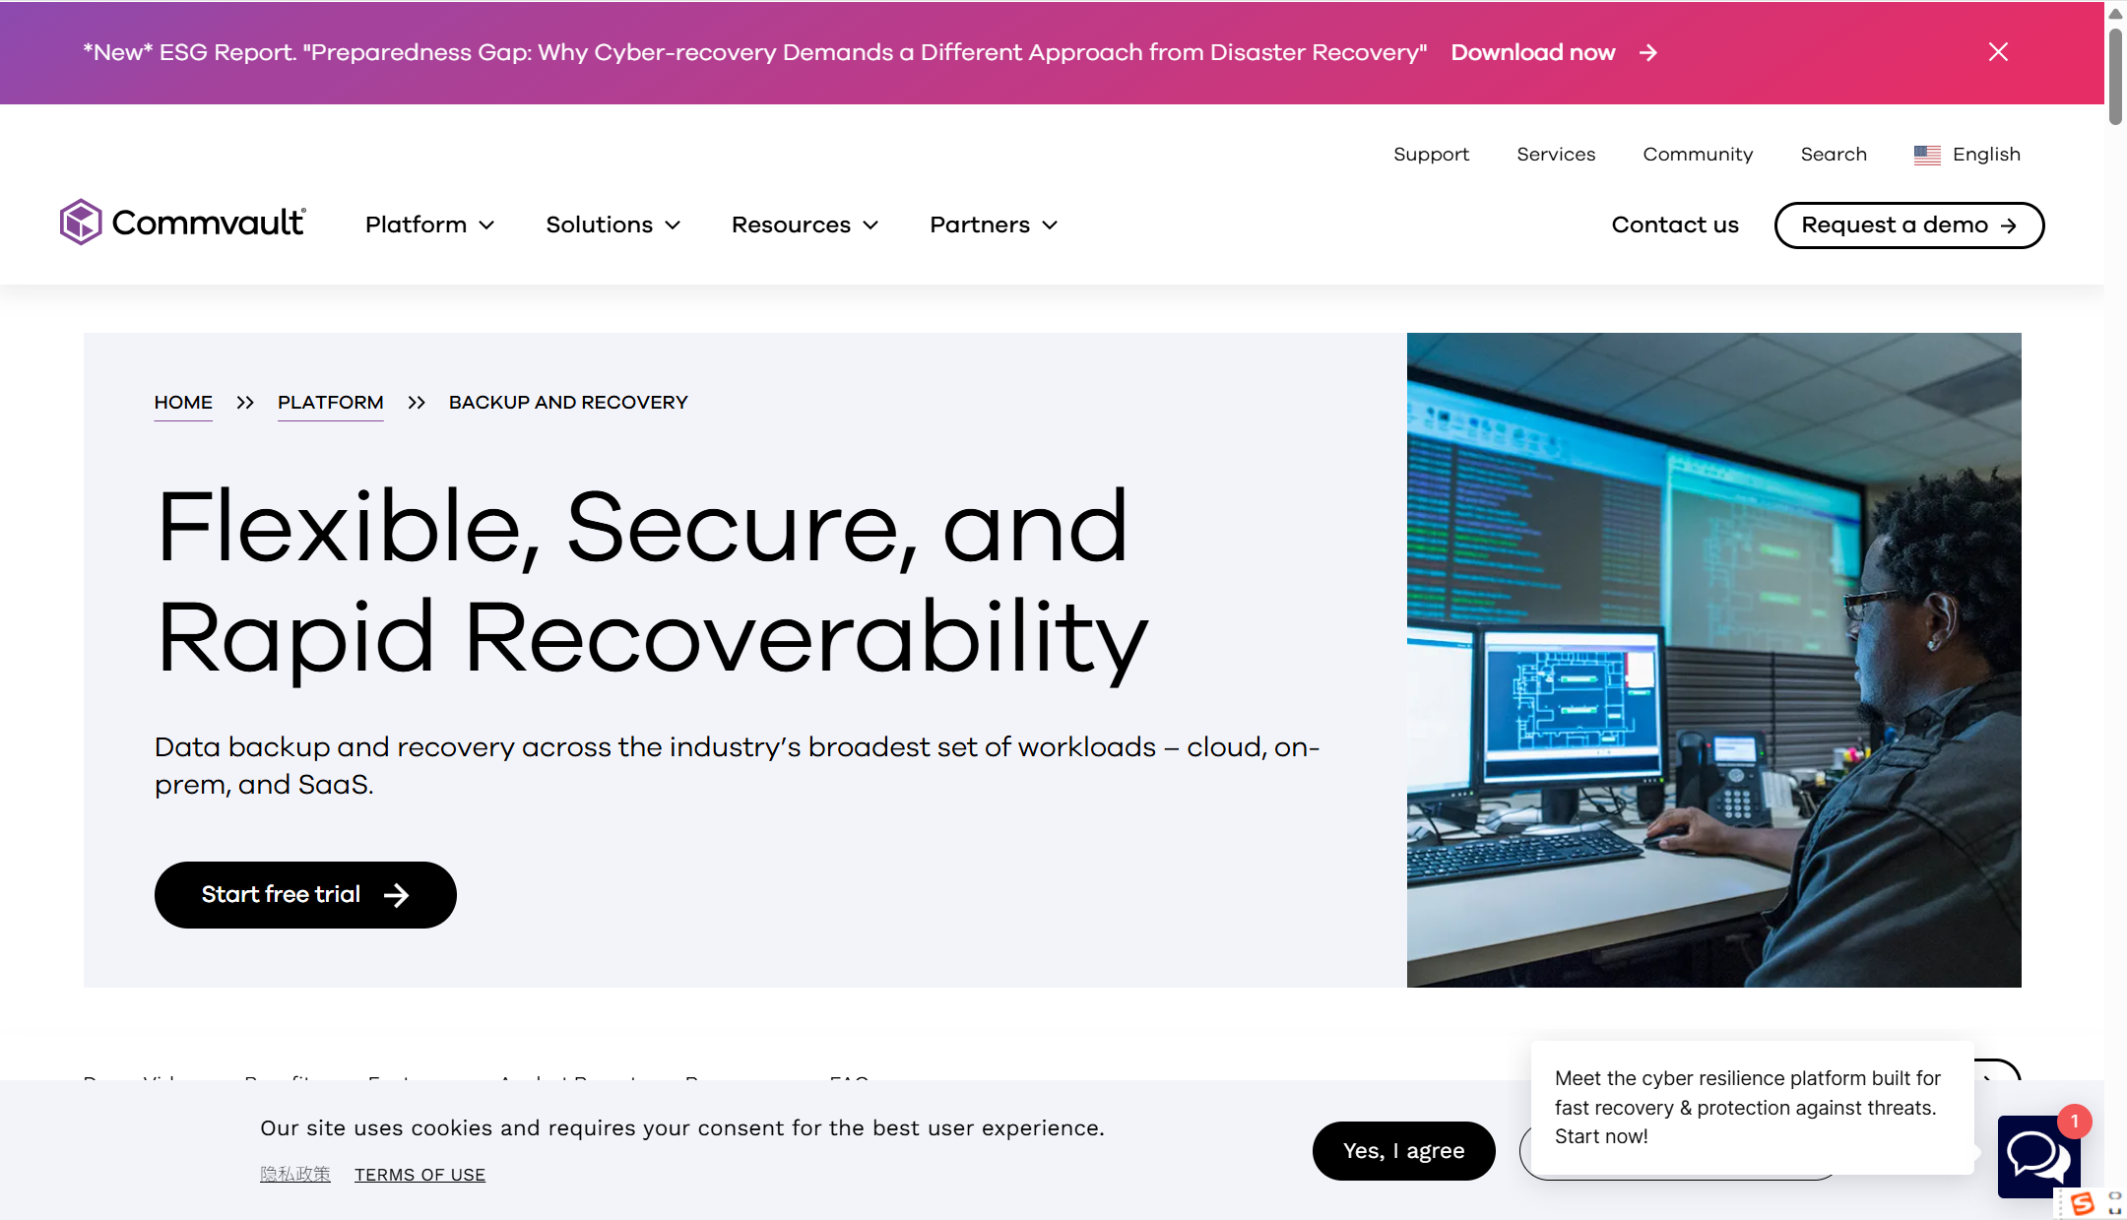Image resolution: width=2127 pixels, height=1220 pixels.
Task: Click the US flag language icon
Action: (x=1926, y=155)
